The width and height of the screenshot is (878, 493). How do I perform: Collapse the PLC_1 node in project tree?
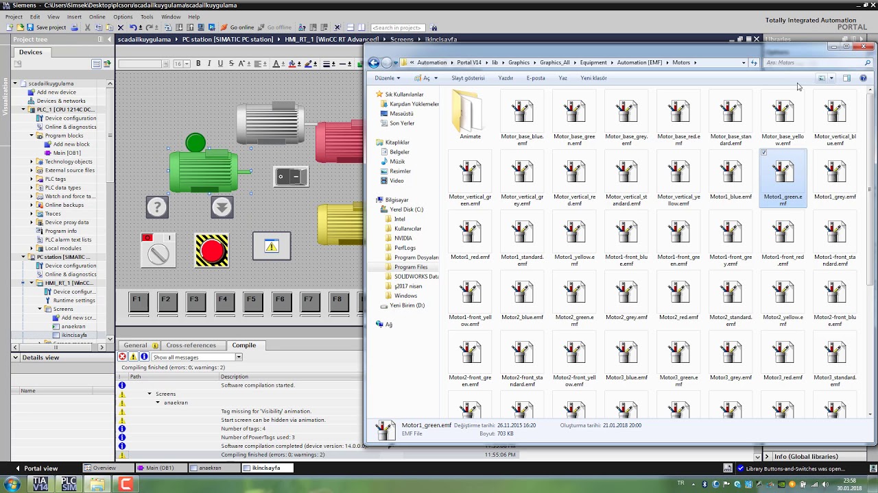tap(23, 110)
